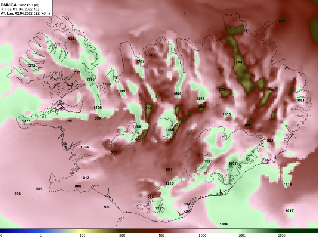Click the map value 754
Image resolution: width=318 pixels, height=238 pixels.
[247, 30]
